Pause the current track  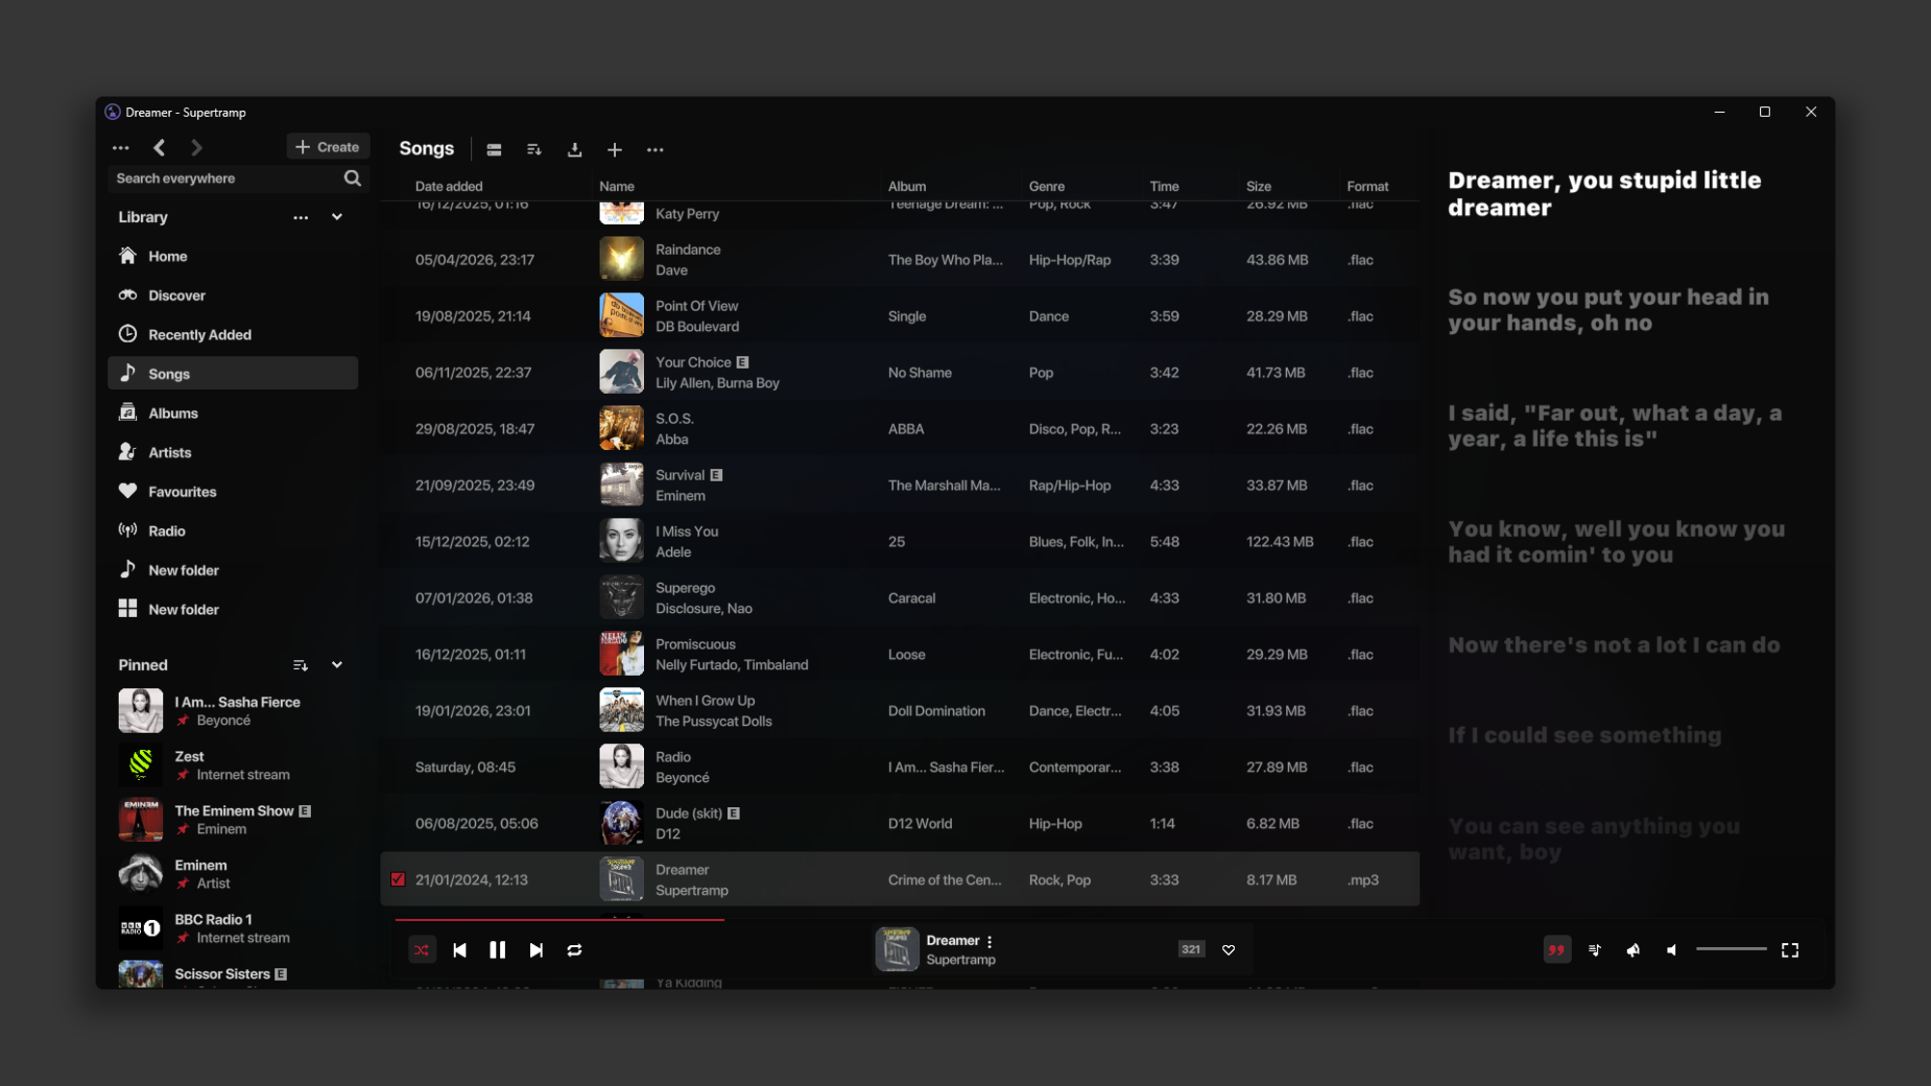pyautogui.click(x=497, y=950)
